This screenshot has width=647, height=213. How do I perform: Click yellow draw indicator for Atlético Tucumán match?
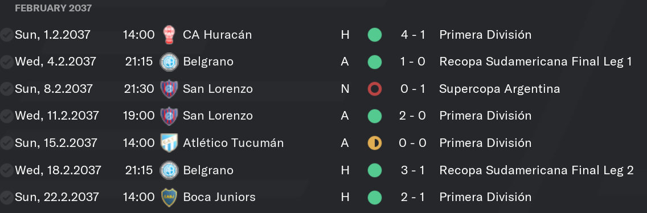(x=375, y=143)
